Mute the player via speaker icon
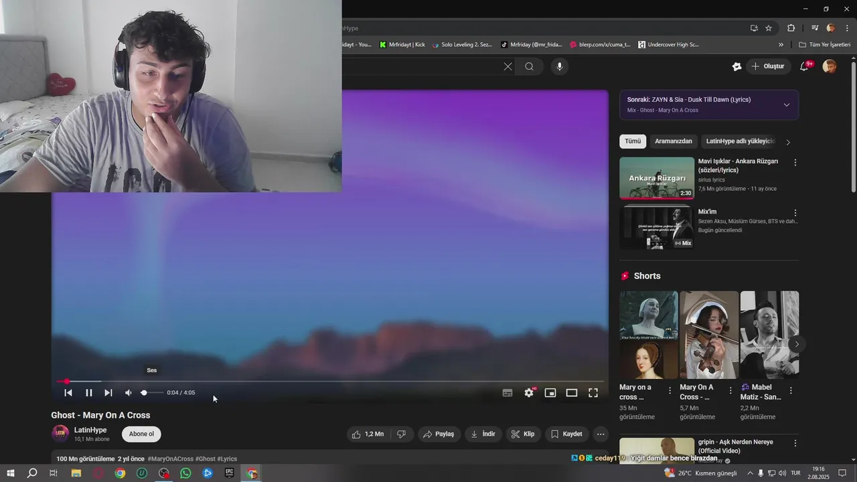The width and height of the screenshot is (857, 482). coord(129,393)
